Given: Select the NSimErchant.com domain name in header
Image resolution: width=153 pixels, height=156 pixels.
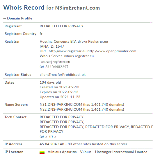Looking at the screenshot, I should [x=77, y=8].
